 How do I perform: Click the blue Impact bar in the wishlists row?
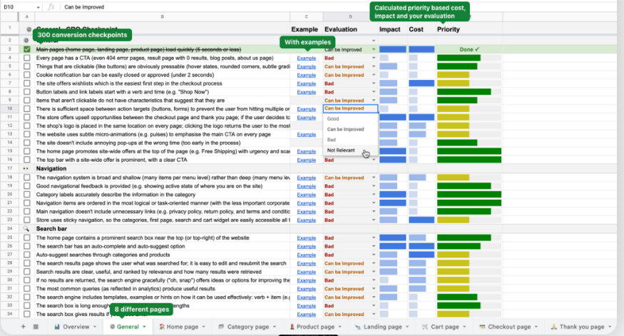pos(389,83)
